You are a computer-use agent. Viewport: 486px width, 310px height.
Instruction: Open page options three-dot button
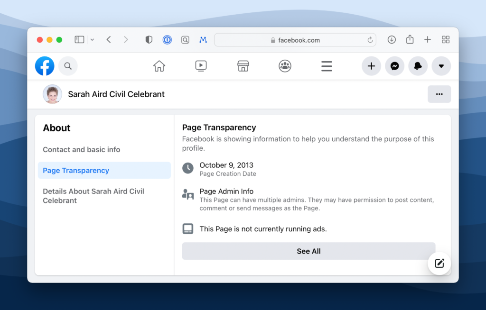(x=439, y=94)
